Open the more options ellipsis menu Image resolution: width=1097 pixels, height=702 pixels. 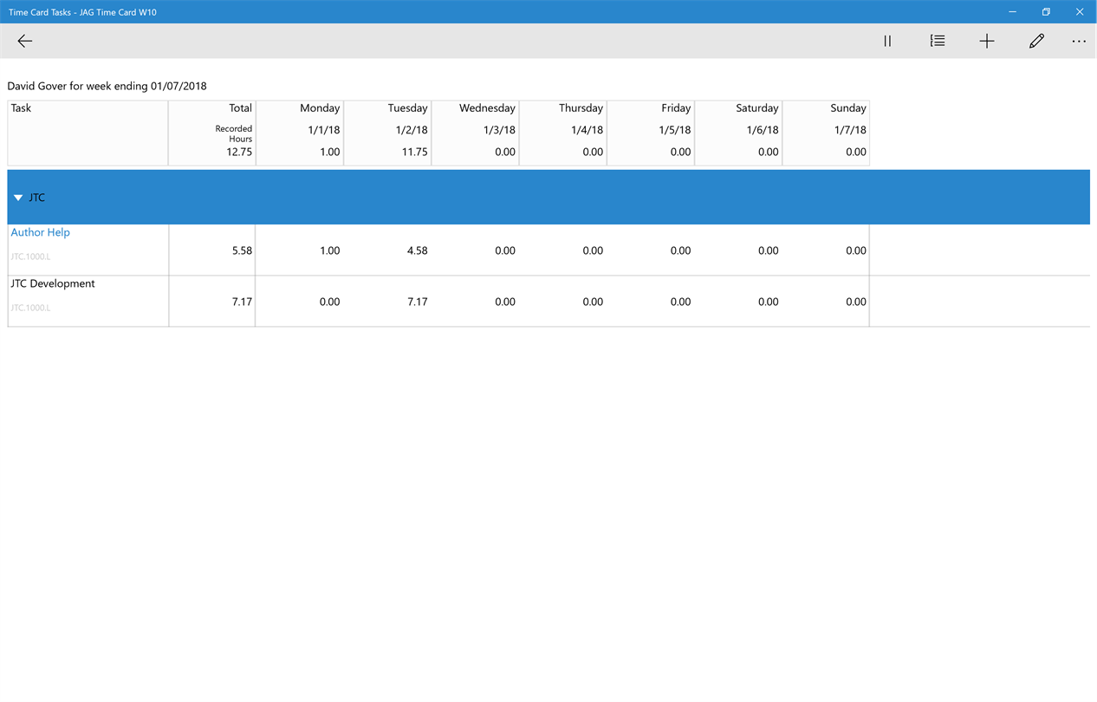1079,41
